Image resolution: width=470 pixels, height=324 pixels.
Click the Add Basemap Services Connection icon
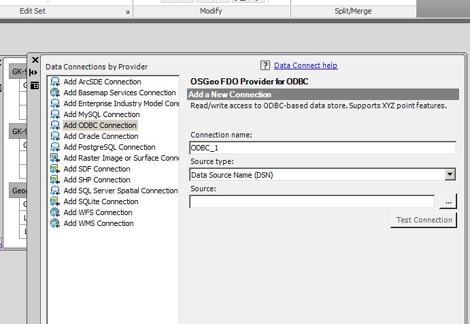55,93
